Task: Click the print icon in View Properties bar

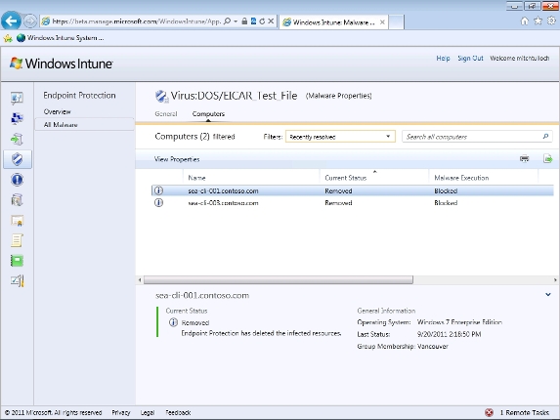Action: (x=524, y=158)
